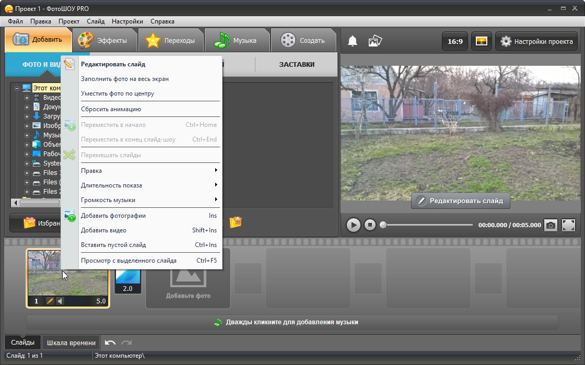Click the Настройки проекта button
This screenshot has width=585, height=365.
tap(536, 41)
